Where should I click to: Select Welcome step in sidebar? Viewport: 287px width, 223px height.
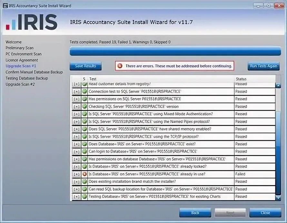[x=13, y=42]
